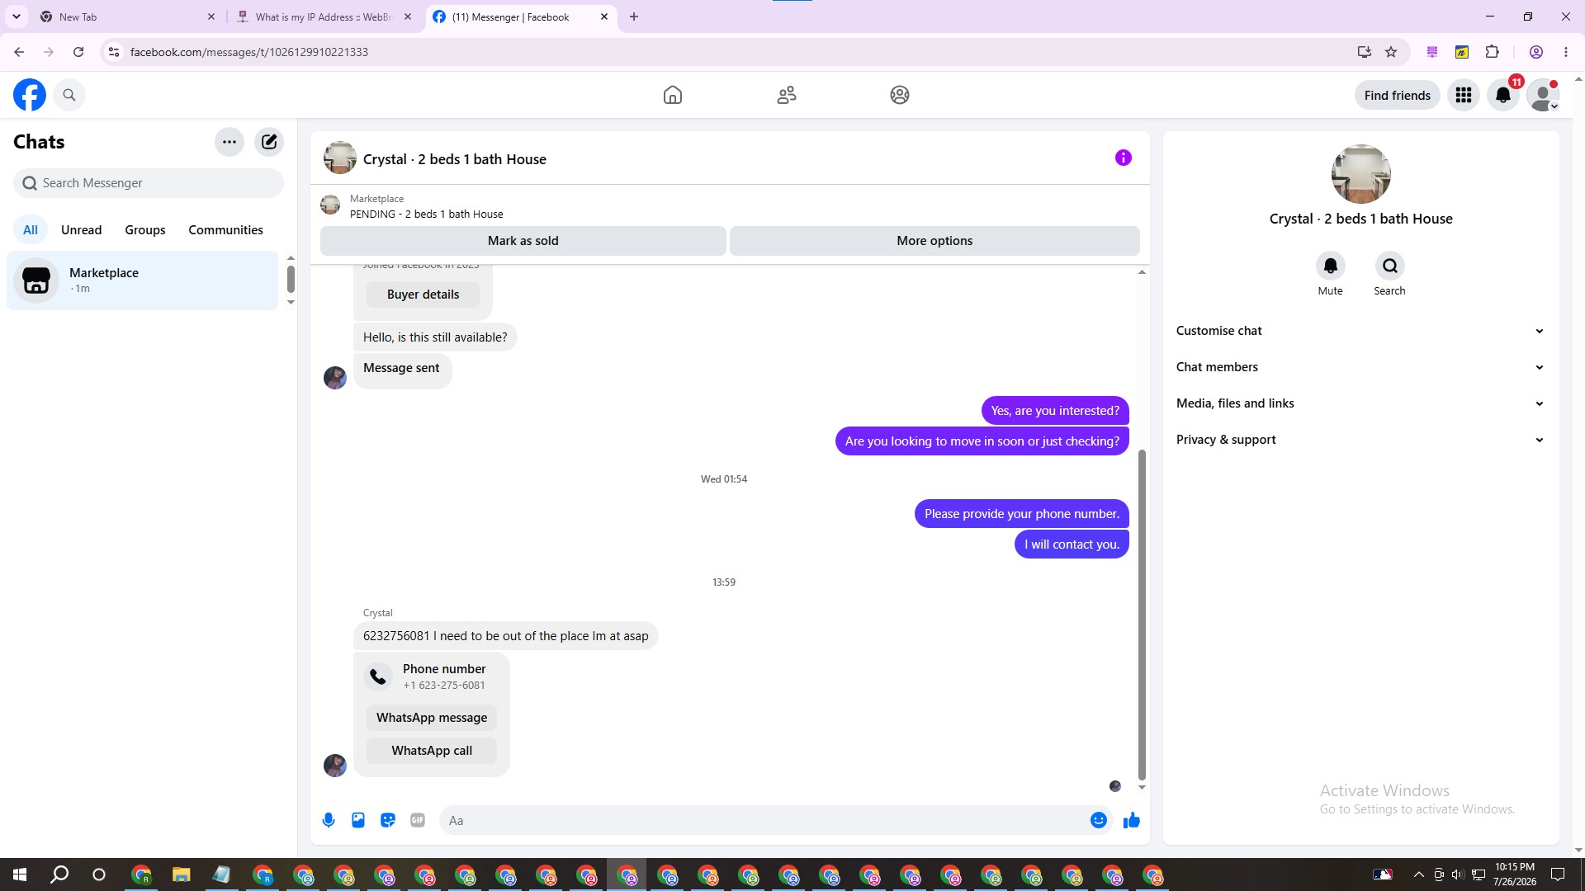This screenshot has height=891, width=1585.
Task: Open the Marketplace chat in list
Action: click(x=143, y=280)
